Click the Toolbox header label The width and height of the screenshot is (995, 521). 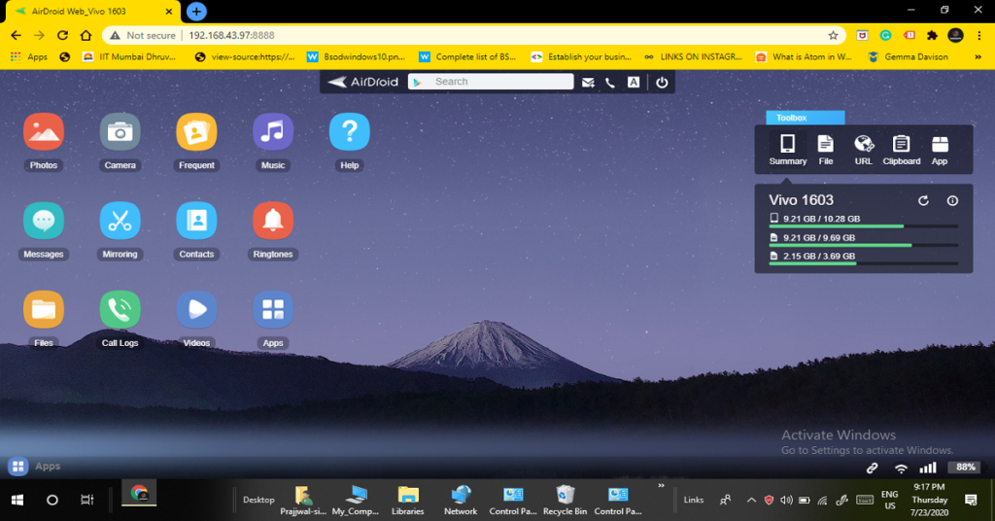pos(805,118)
